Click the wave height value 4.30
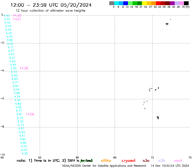The image size is (192, 168). [x=25, y=154]
